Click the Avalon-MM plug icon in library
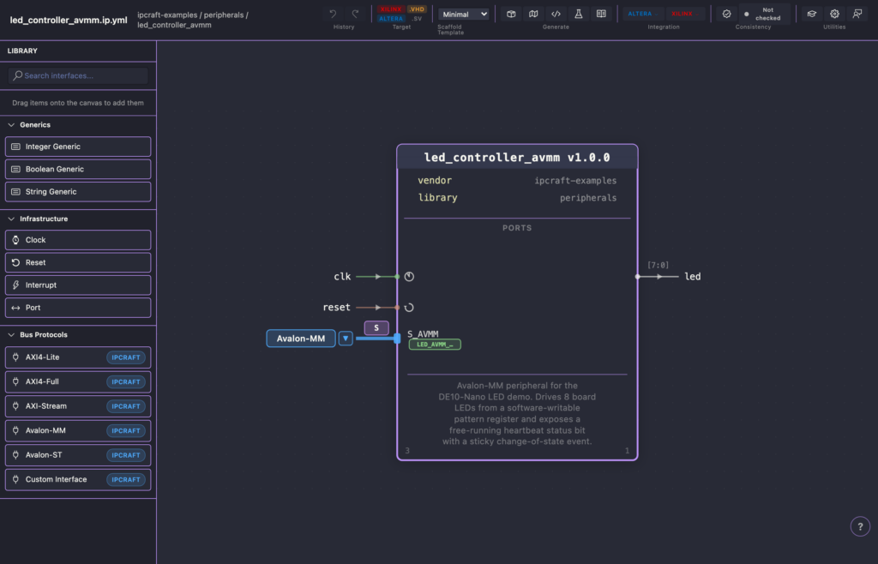Screen dimensions: 878x564 [15, 430]
